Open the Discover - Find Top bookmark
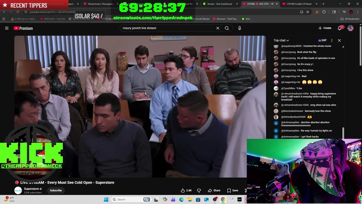 (x=225, y=19)
